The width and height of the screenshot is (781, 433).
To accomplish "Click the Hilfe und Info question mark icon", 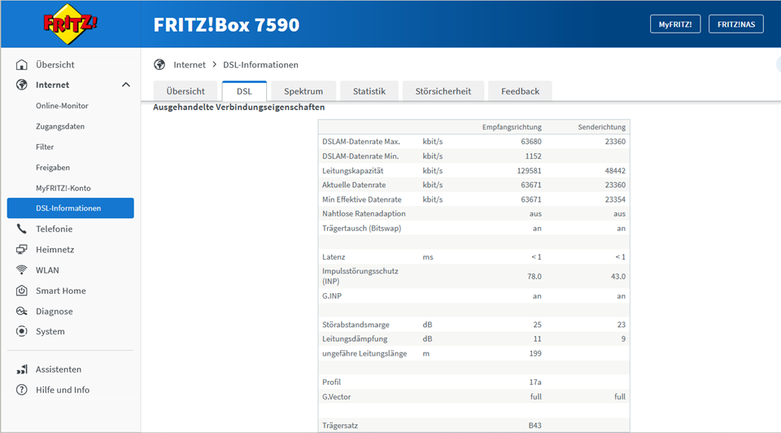I will 21,390.
